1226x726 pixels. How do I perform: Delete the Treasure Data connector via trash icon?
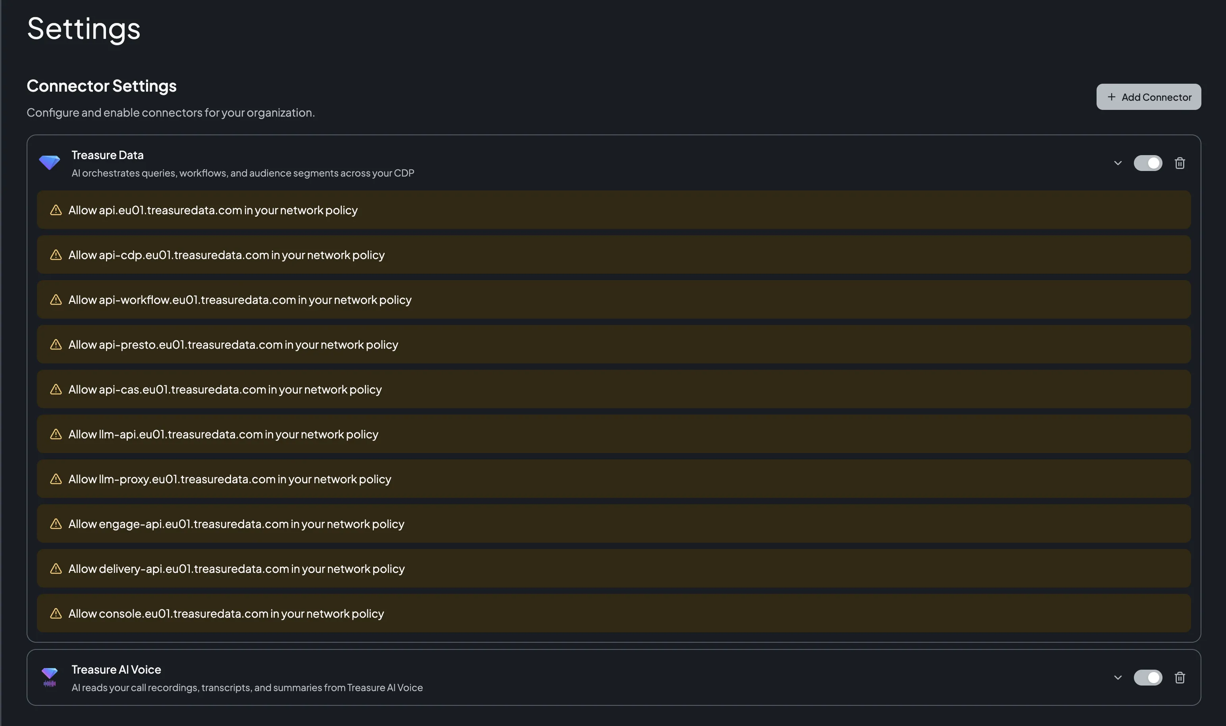coord(1180,163)
